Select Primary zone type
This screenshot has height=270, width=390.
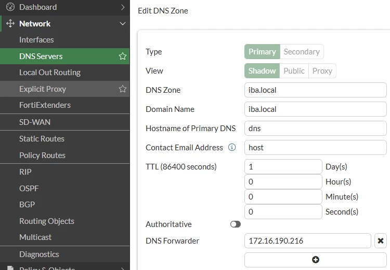pos(262,52)
